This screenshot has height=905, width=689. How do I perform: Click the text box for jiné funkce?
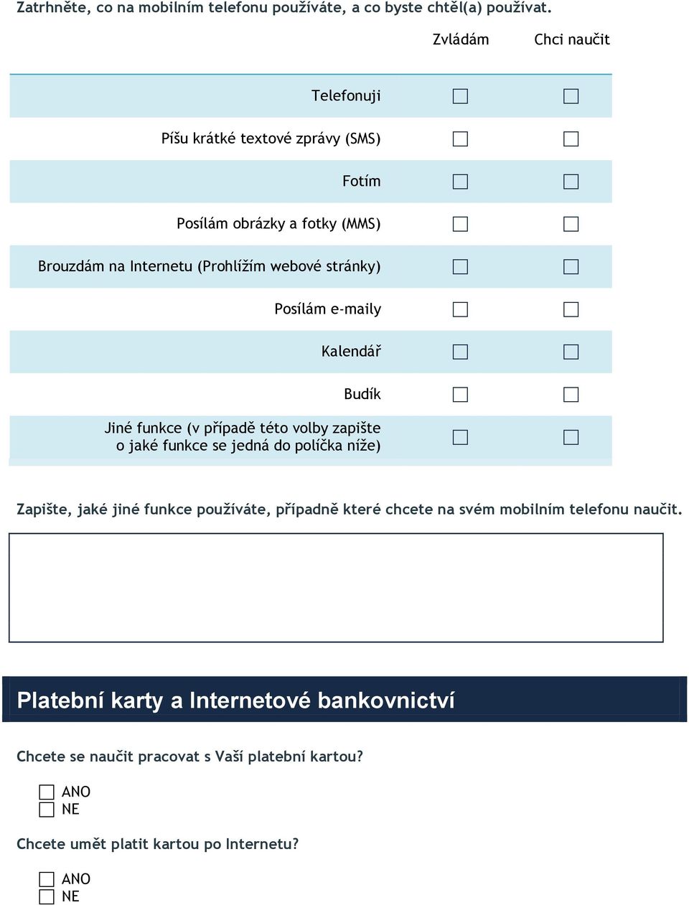click(336, 588)
